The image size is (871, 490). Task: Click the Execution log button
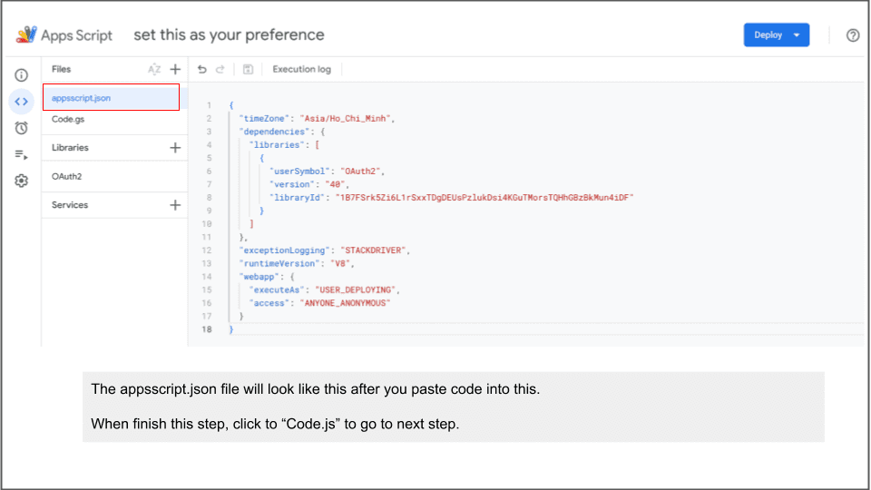click(x=301, y=69)
